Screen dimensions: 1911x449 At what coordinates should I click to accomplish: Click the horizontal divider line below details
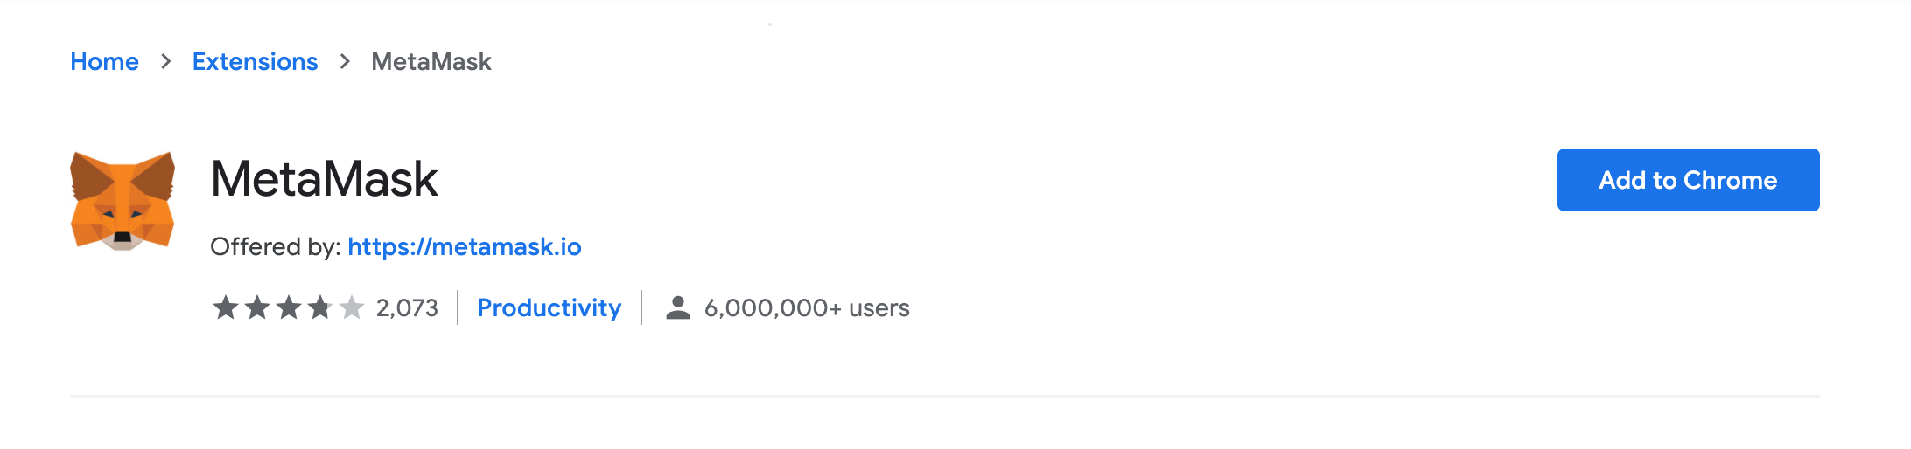click(945, 397)
